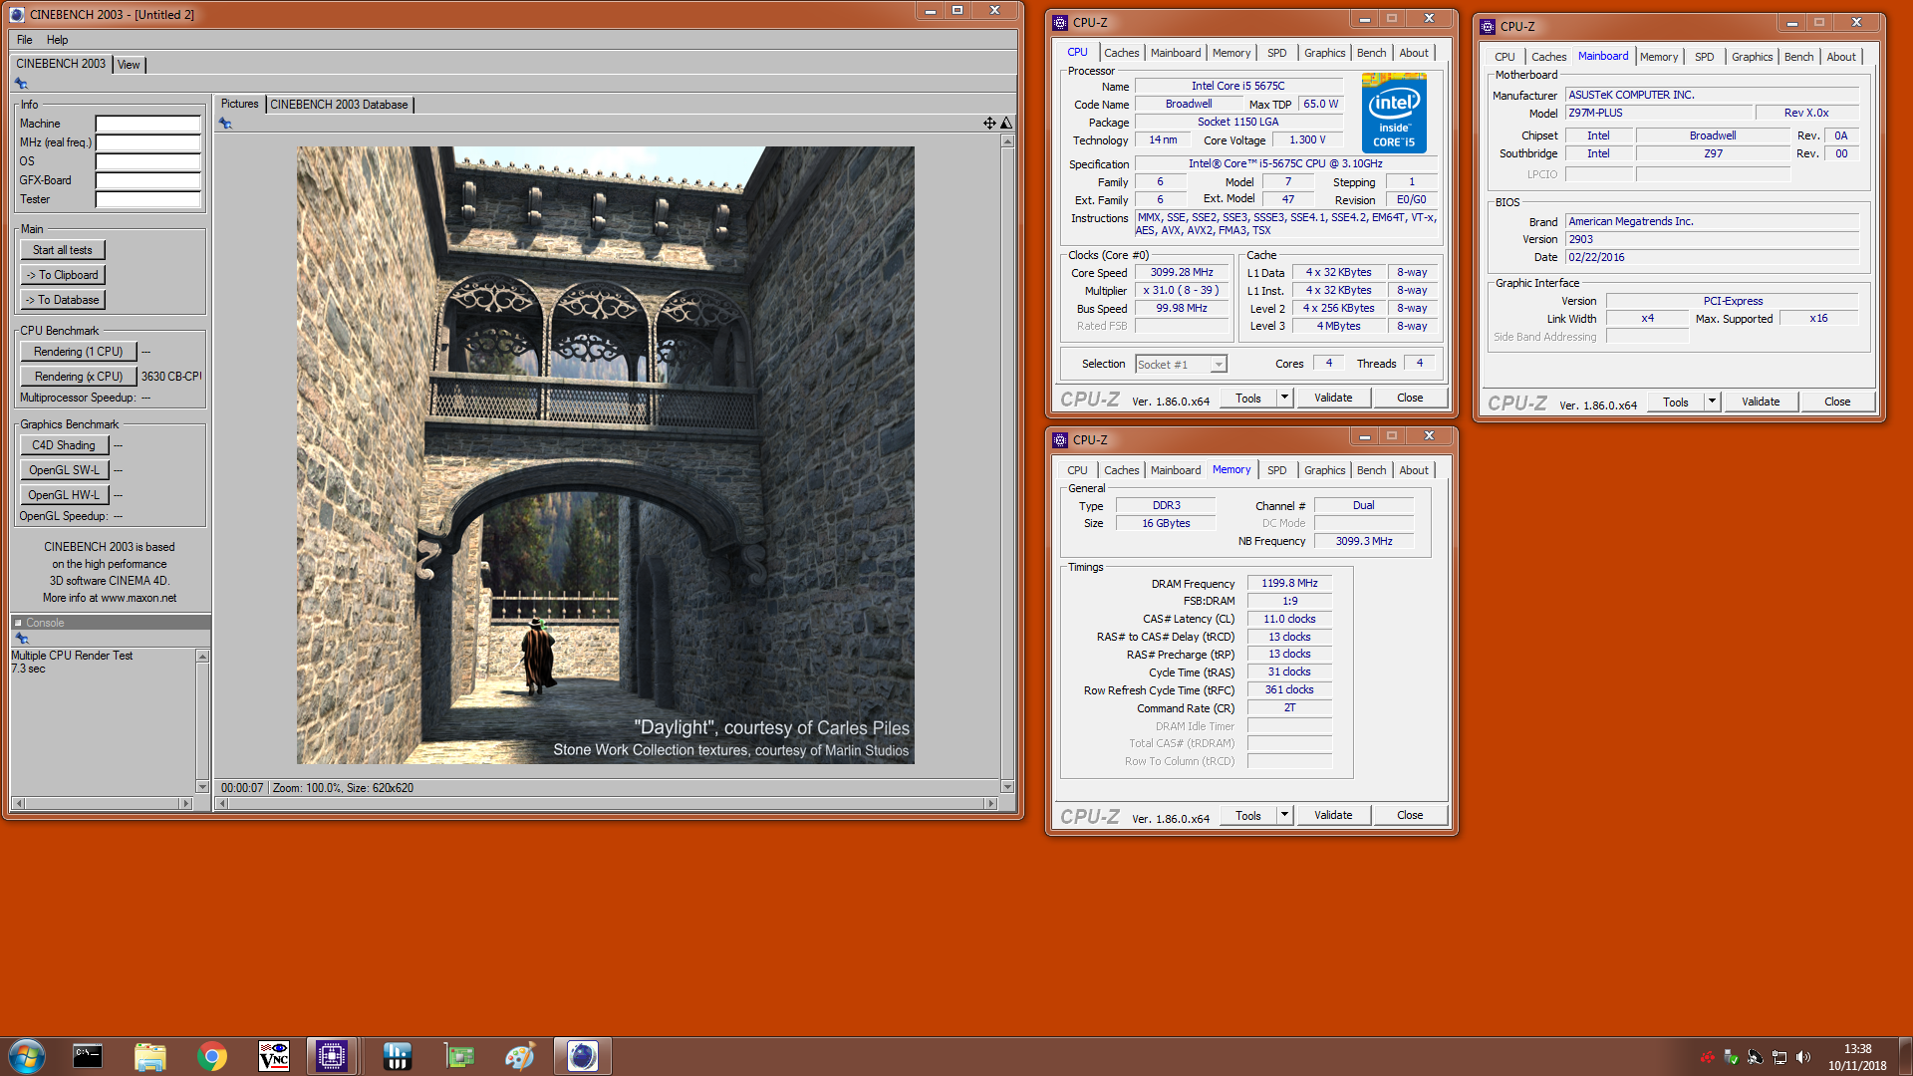Click the To Database button

[x=63, y=300]
